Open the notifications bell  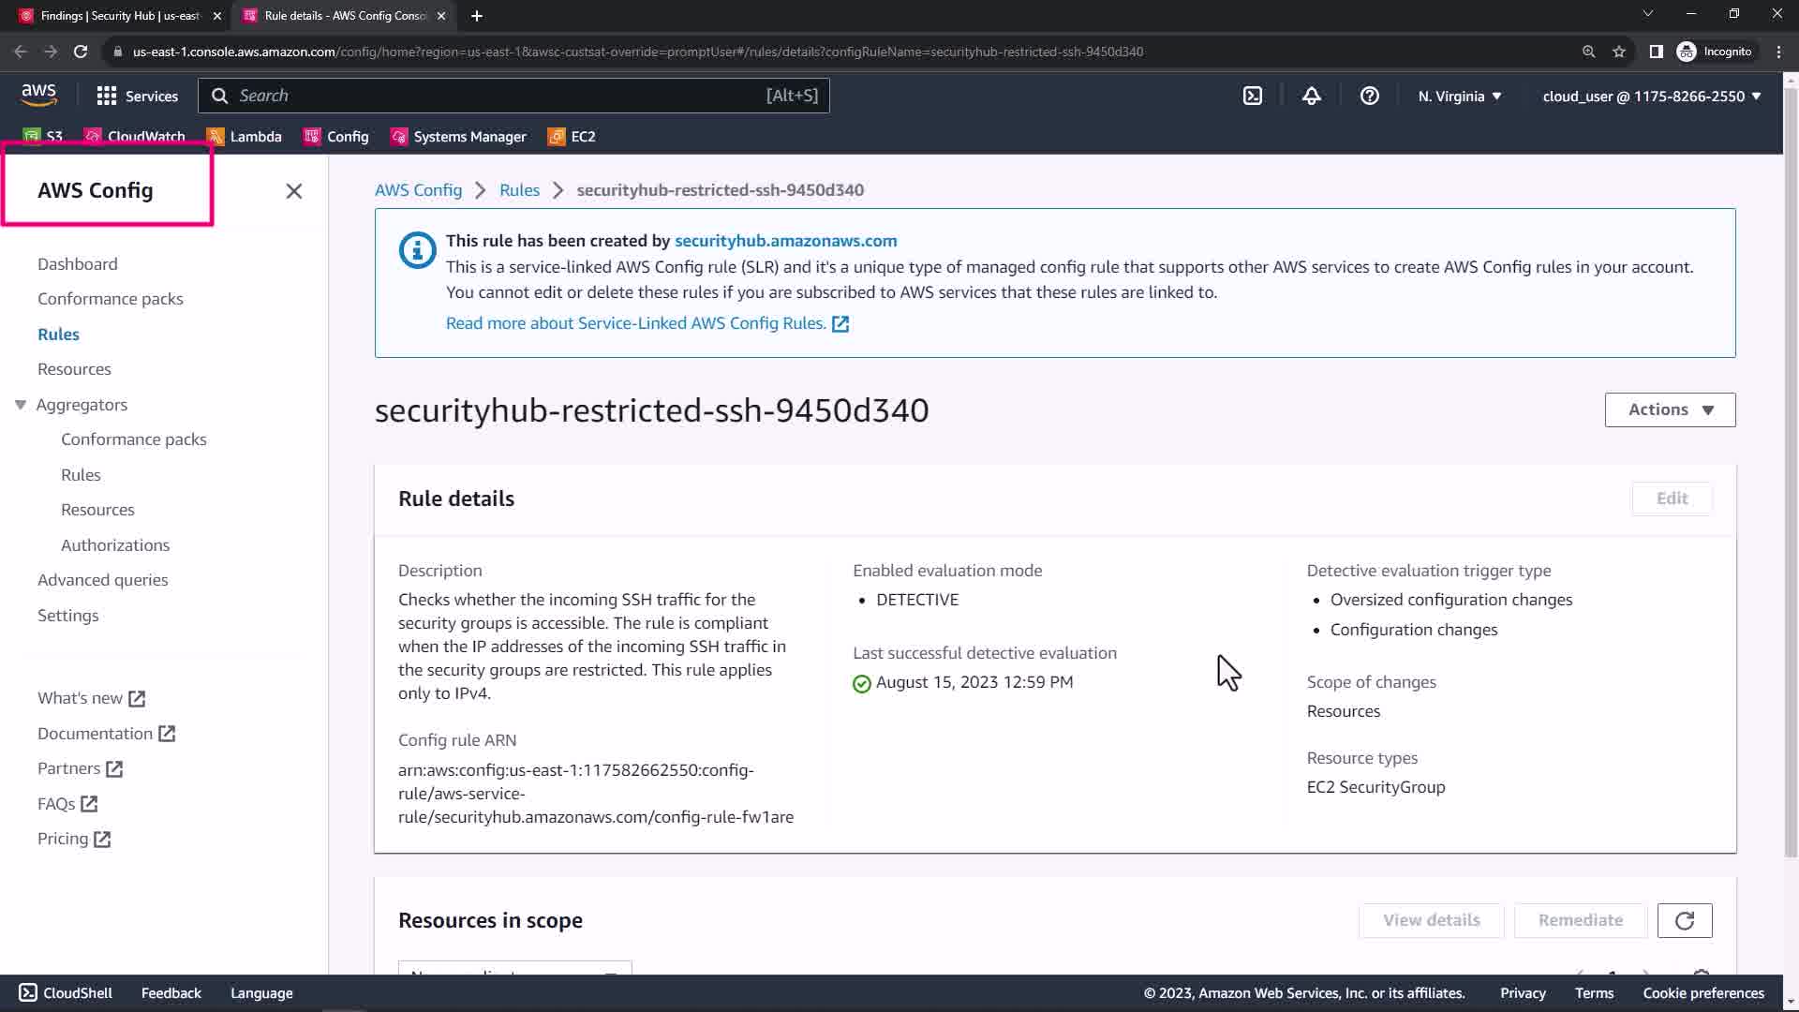pos(1311,96)
